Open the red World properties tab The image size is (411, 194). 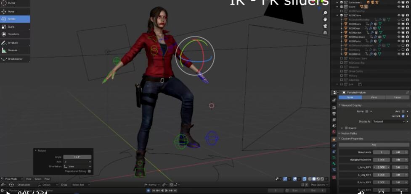point(334,132)
